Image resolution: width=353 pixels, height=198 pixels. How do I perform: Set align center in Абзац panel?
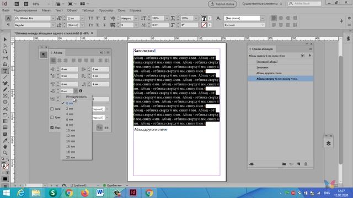pyautogui.click(x=60, y=61)
